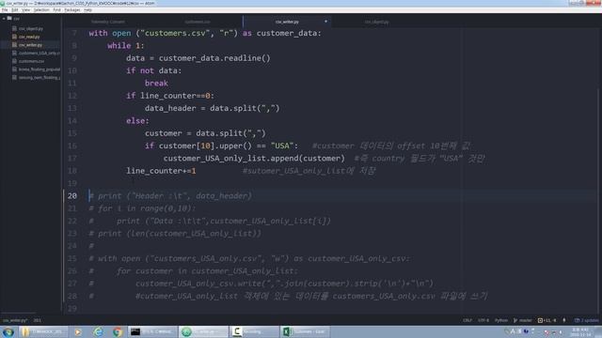Click the csv_read.py file icon
The width and height of the screenshot is (602, 338).
[15, 37]
